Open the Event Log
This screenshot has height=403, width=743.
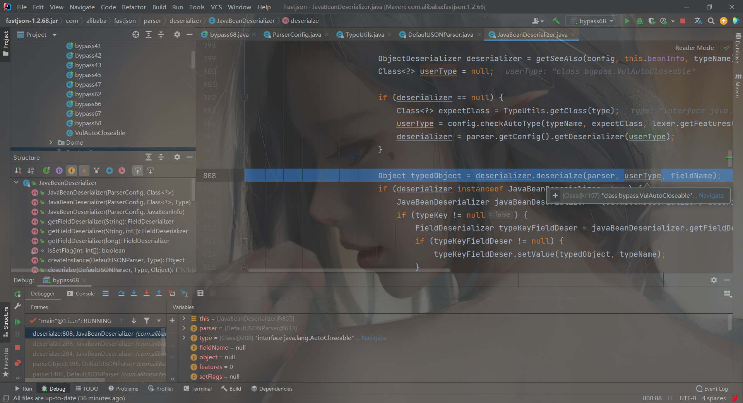[712, 389]
